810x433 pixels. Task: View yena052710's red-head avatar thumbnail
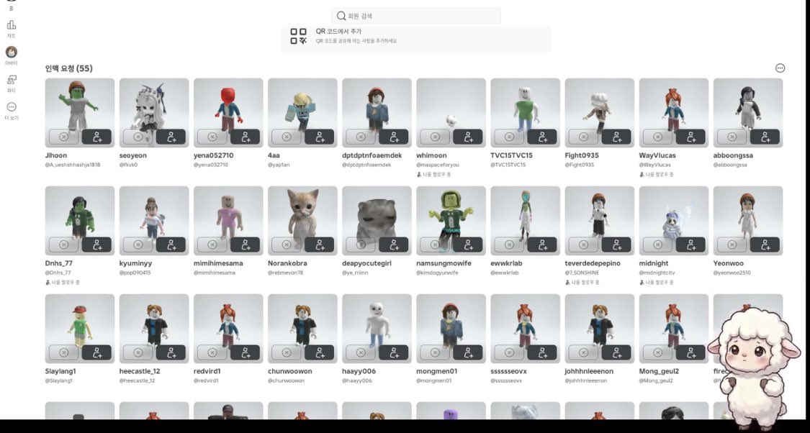(x=228, y=112)
